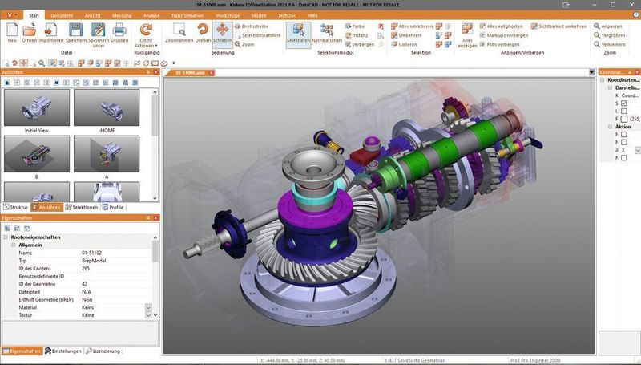The height and width of the screenshot is (365, 641).
Task: Switch to the Struktur panel tab
Action: (17, 207)
